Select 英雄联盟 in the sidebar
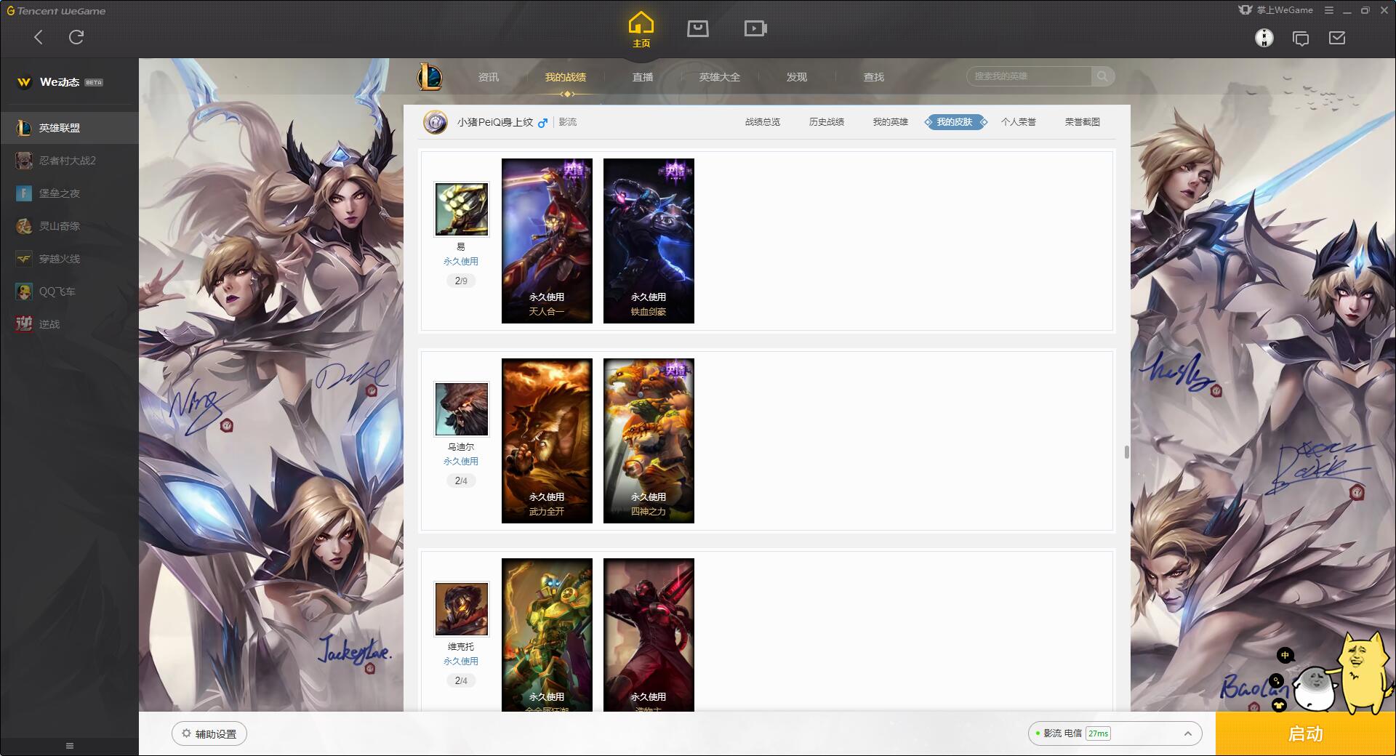 point(69,128)
